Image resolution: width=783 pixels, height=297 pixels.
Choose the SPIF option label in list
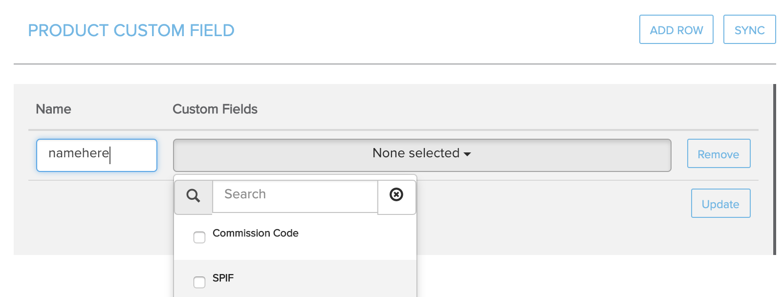pyautogui.click(x=223, y=278)
